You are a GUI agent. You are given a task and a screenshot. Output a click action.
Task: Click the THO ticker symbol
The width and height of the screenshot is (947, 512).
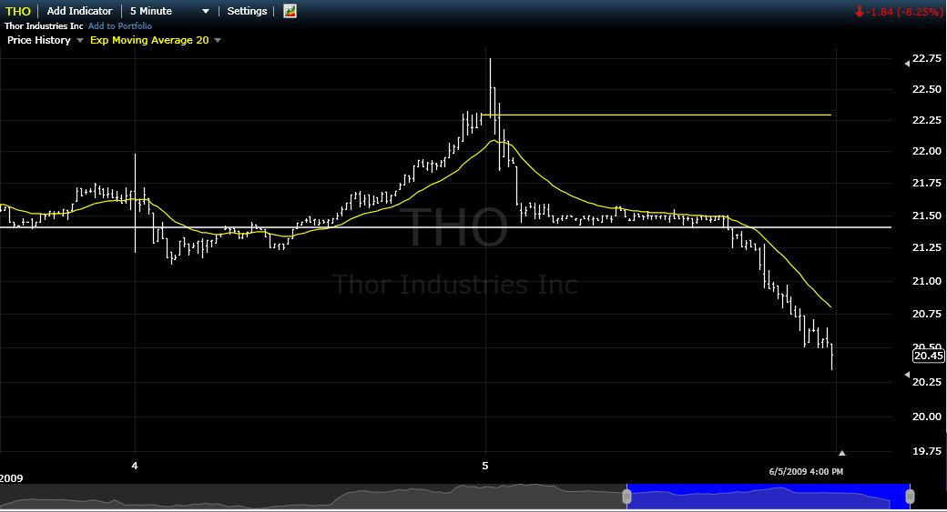coord(18,11)
